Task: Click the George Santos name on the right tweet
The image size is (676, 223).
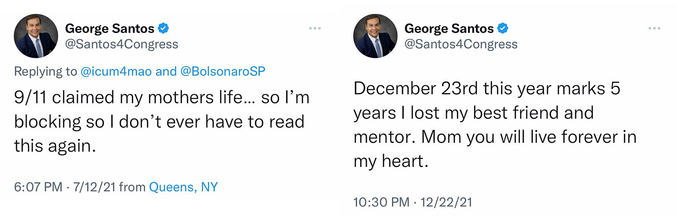Action: click(449, 29)
